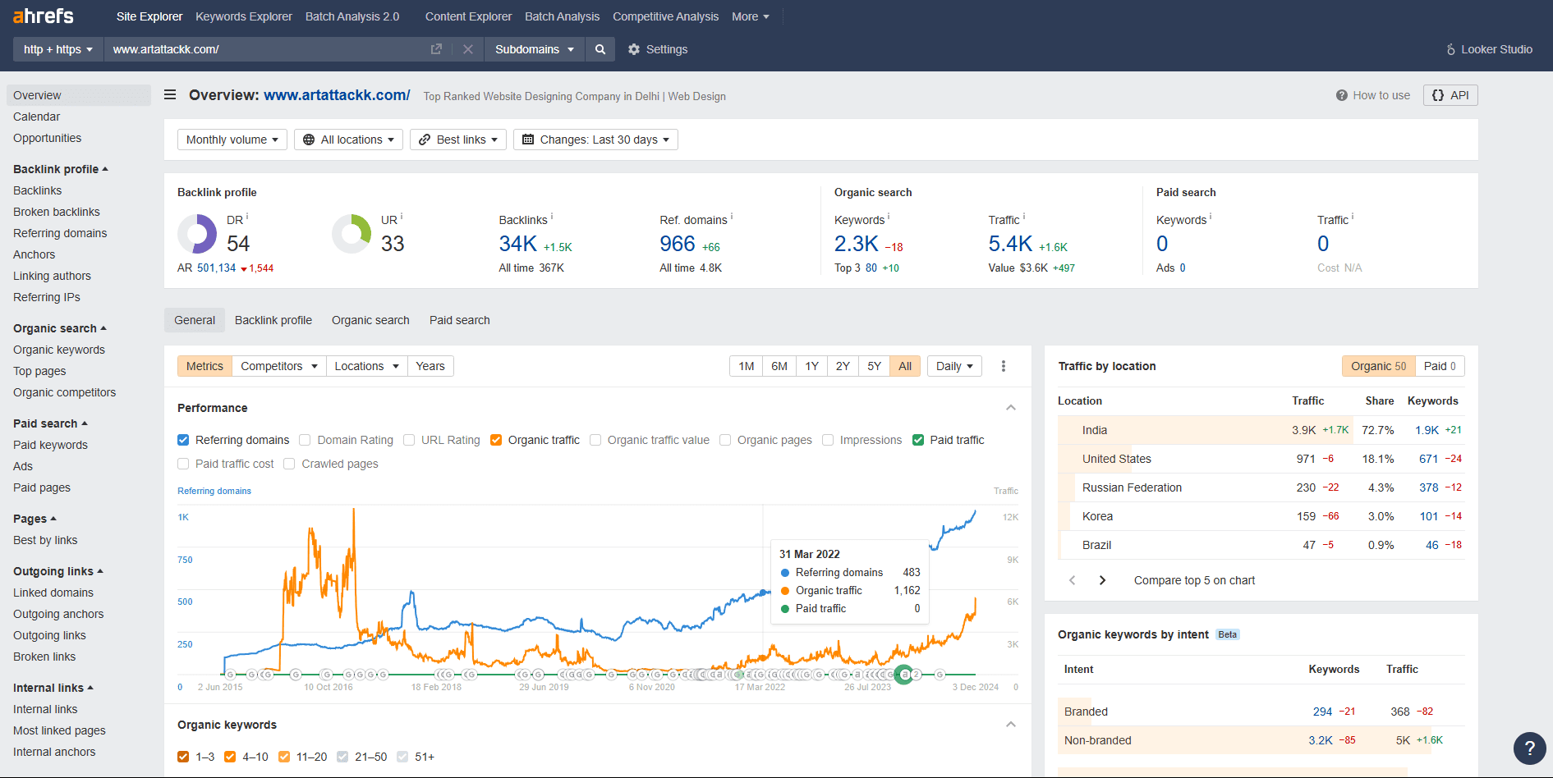Open the chart's three-dot options menu

click(1003, 366)
